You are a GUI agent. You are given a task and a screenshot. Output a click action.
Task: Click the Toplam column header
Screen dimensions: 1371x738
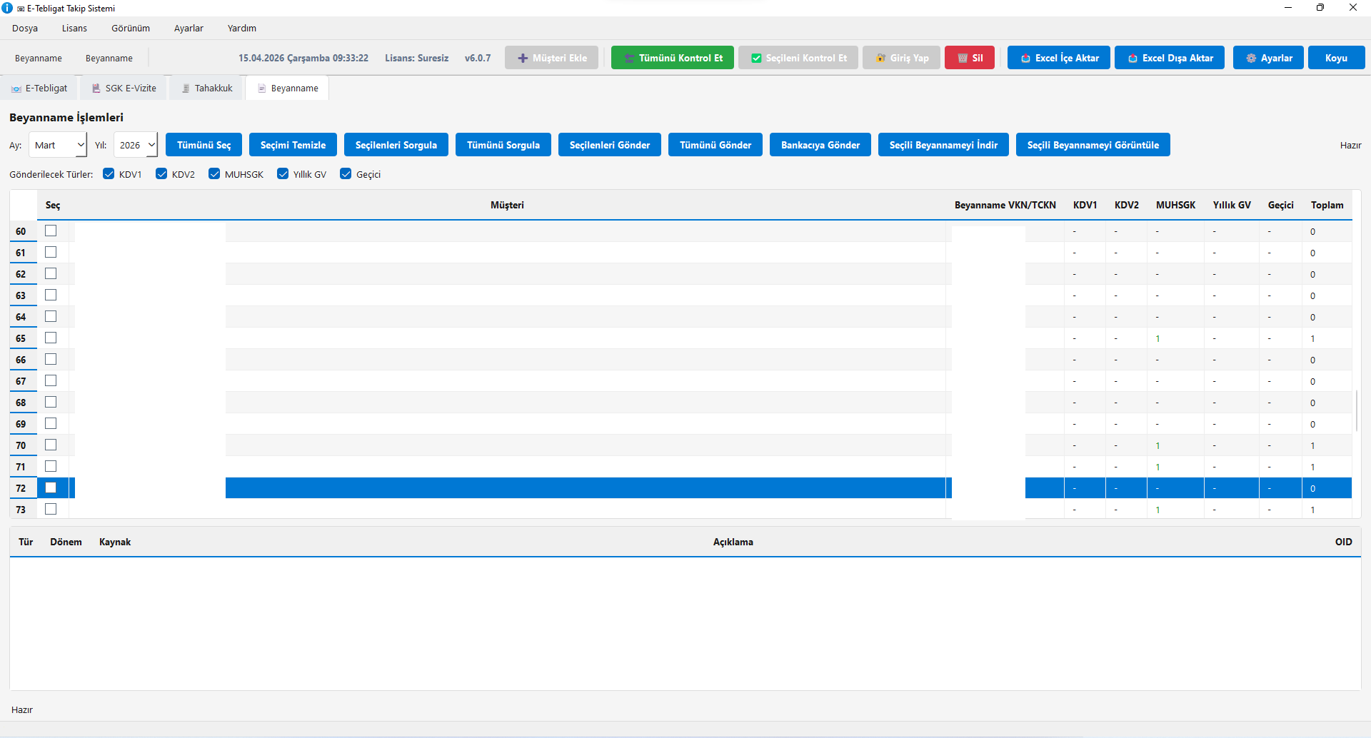pos(1327,206)
